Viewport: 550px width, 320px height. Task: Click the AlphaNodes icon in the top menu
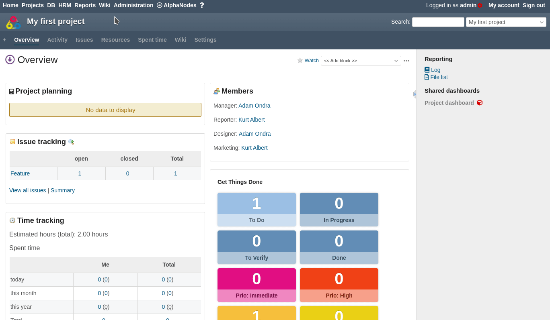[160, 5]
